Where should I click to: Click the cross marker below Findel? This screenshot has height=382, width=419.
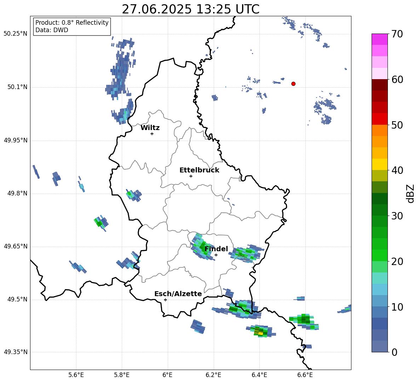(216, 255)
